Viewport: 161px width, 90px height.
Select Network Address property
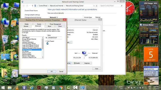coord(32,50)
